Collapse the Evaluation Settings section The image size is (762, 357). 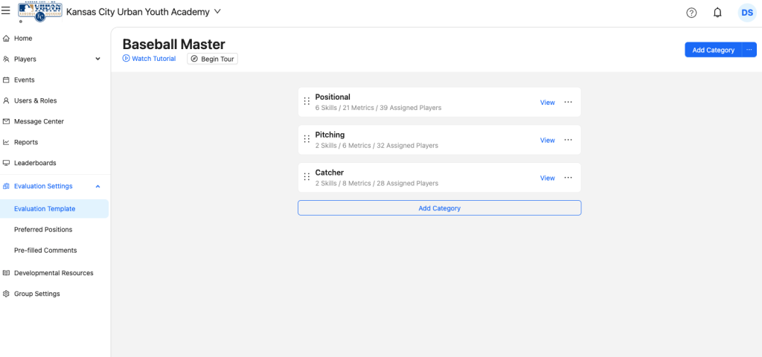(97, 187)
